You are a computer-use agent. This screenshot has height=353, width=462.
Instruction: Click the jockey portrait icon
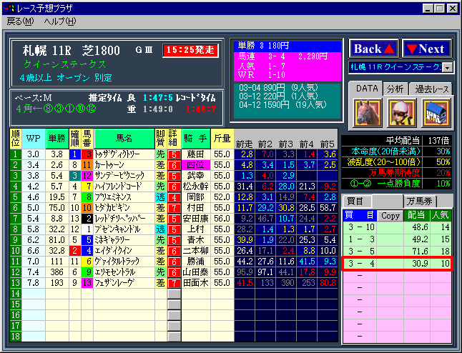400,113
